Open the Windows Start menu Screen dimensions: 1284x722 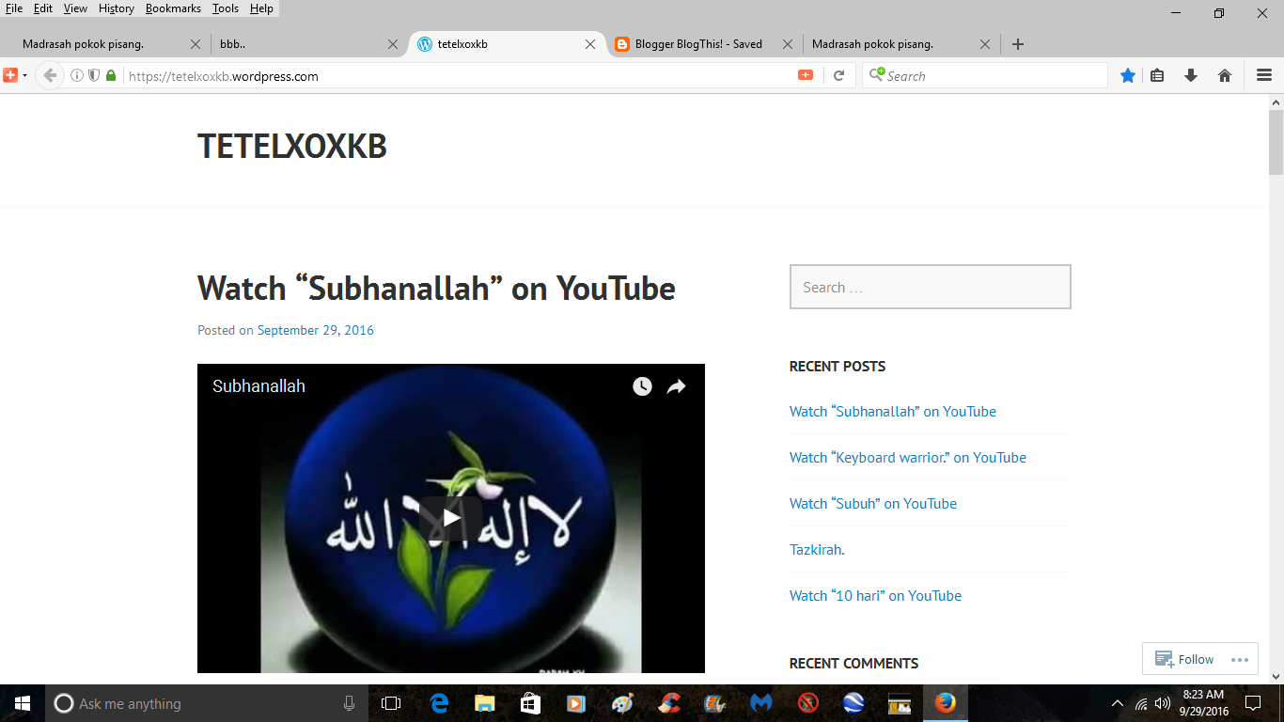point(23,703)
